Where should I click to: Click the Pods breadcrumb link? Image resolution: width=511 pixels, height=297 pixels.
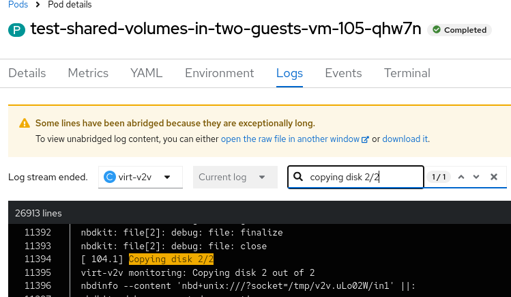click(18, 5)
